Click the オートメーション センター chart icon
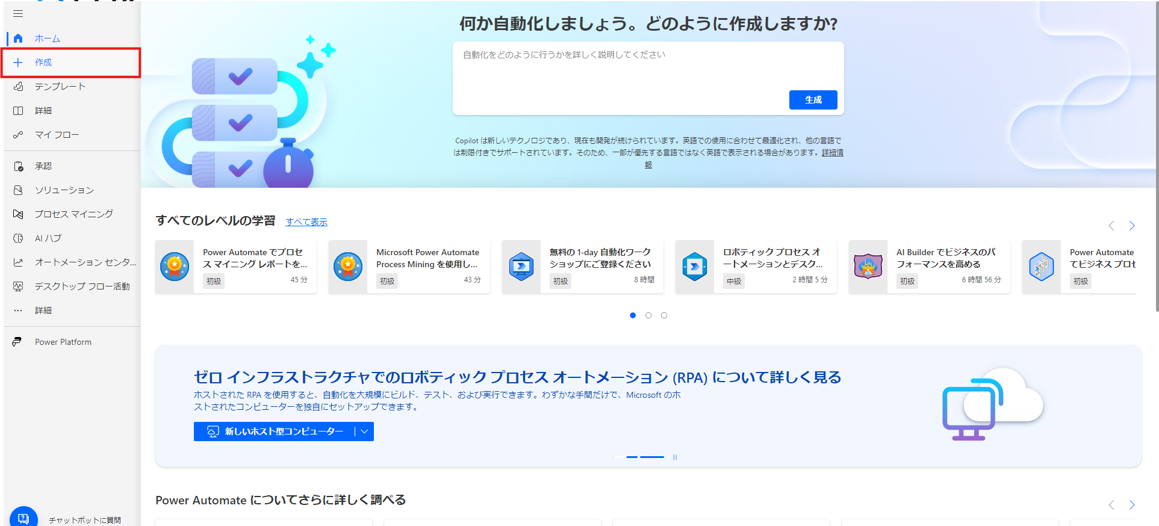The height and width of the screenshot is (526, 1159). coord(18,262)
